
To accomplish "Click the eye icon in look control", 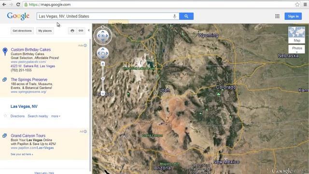I will [103, 36].
